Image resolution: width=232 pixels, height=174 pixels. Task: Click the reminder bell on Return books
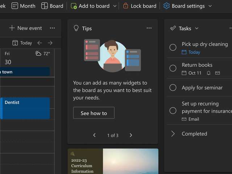[208, 73]
